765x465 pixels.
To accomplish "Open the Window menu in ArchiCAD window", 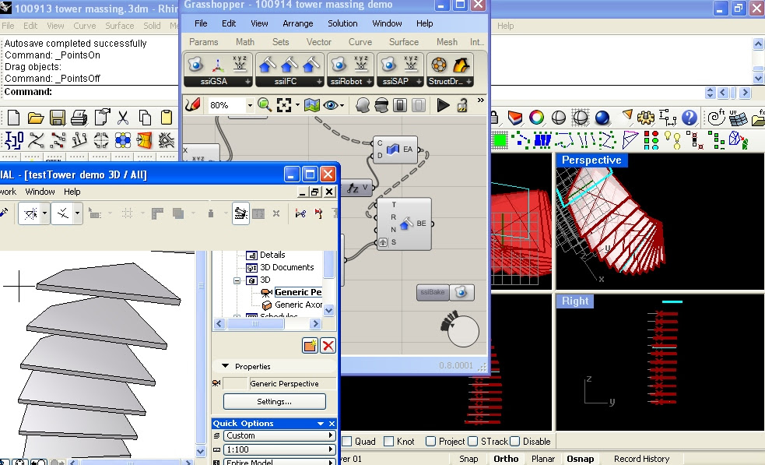I will point(40,192).
